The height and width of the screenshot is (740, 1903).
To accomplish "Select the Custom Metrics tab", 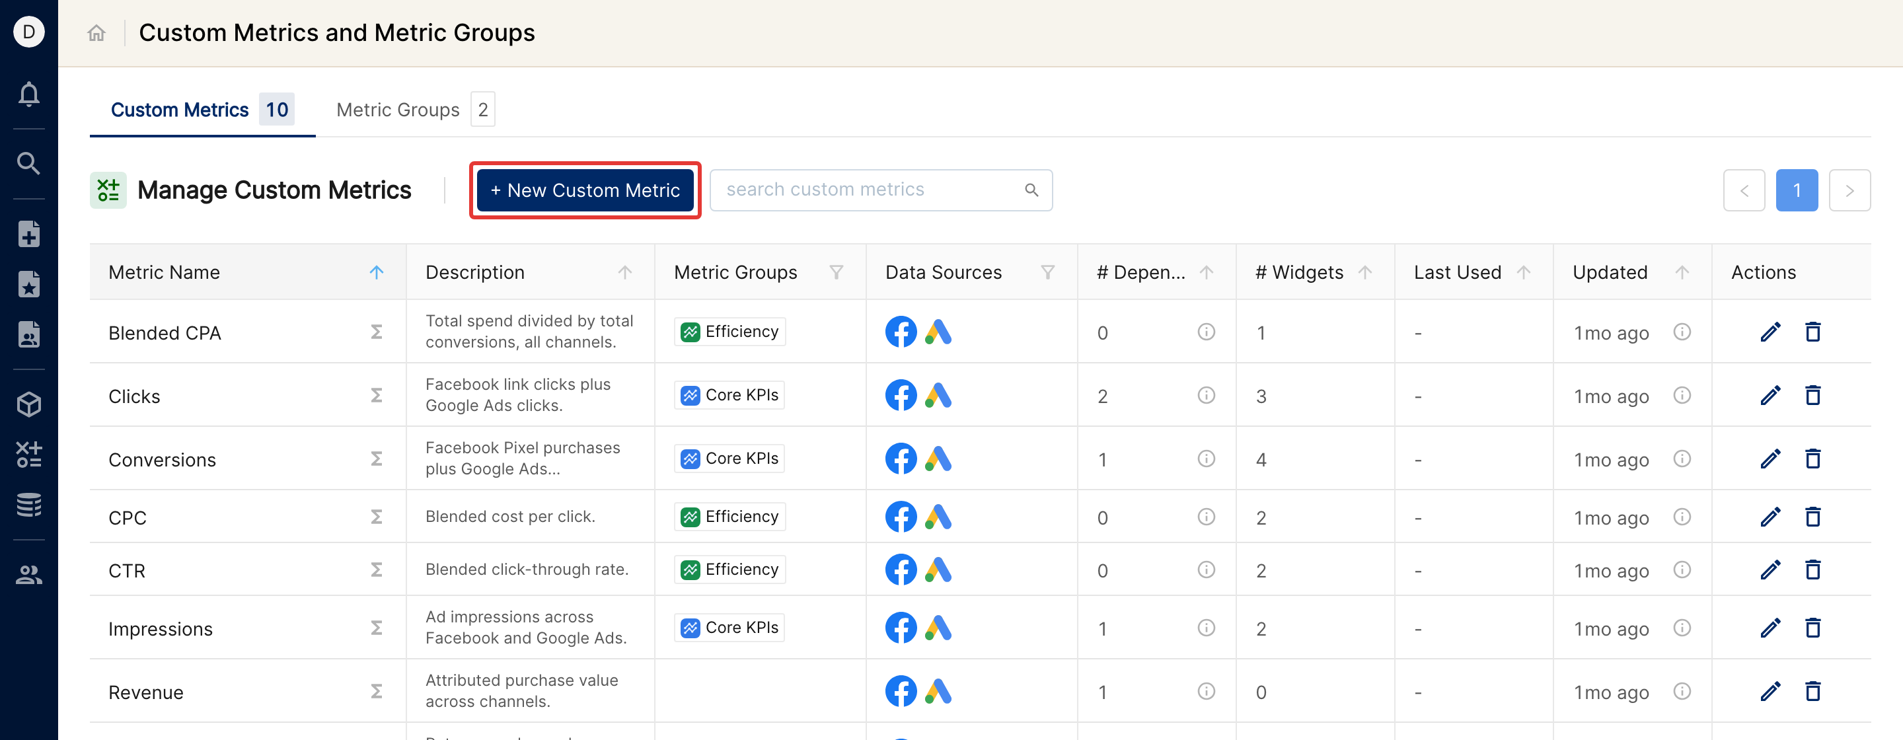I will click(x=202, y=110).
